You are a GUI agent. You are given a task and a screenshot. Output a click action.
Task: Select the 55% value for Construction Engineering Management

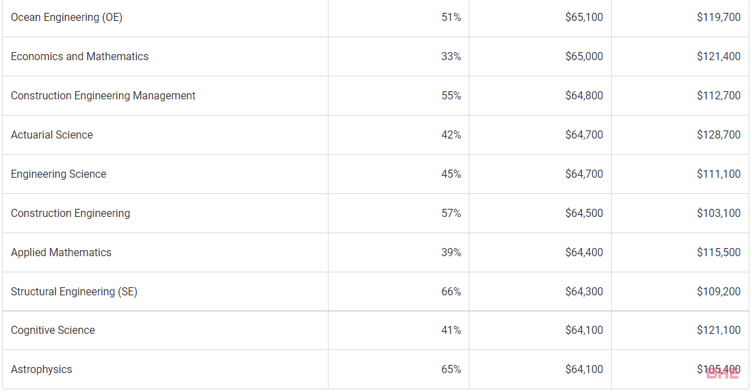click(451, 96)
